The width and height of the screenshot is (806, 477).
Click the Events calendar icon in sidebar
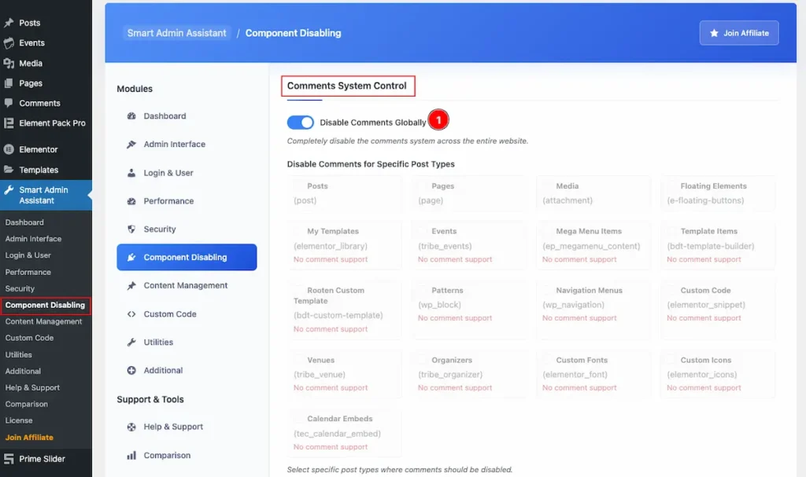point(9,42)
